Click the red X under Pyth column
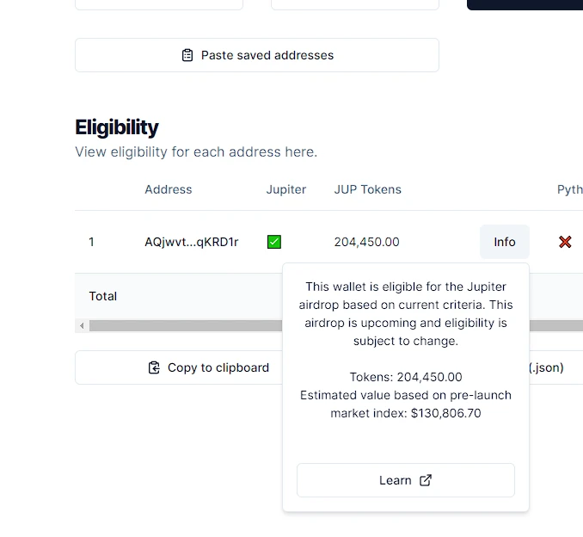 click(565, 242)
